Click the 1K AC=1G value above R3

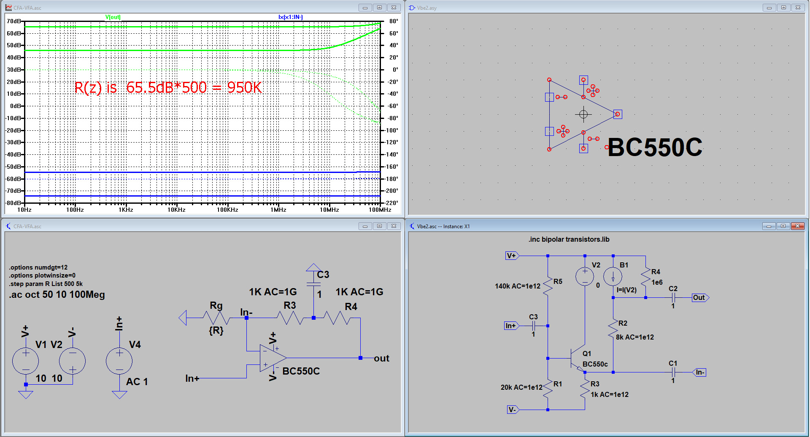273,292
